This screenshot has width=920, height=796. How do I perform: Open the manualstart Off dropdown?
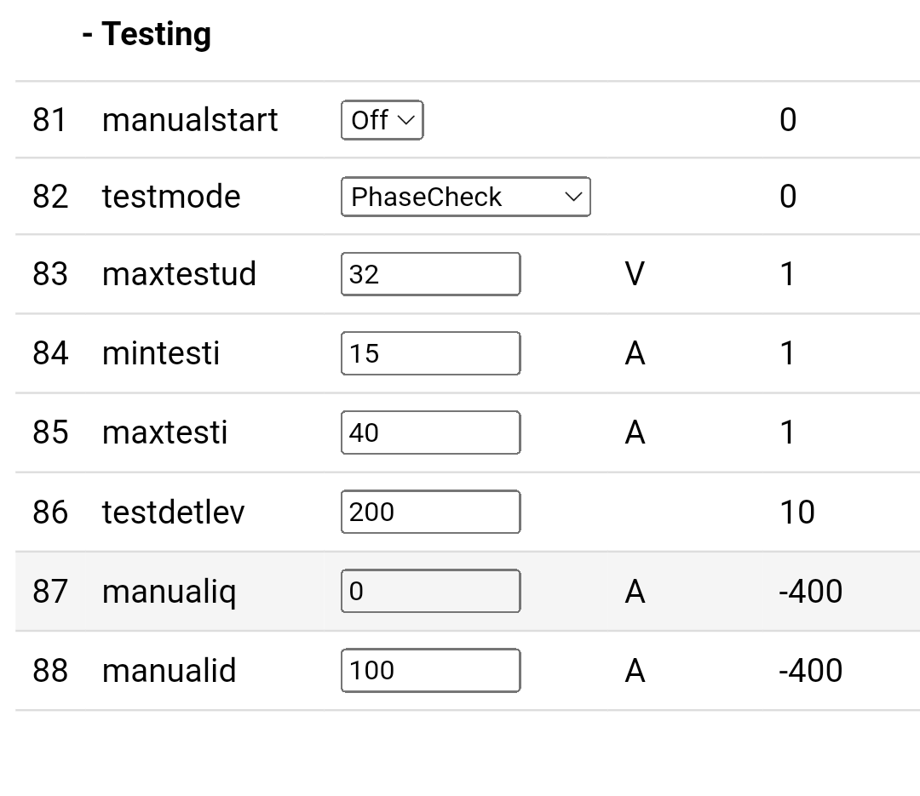pos(382,120)
